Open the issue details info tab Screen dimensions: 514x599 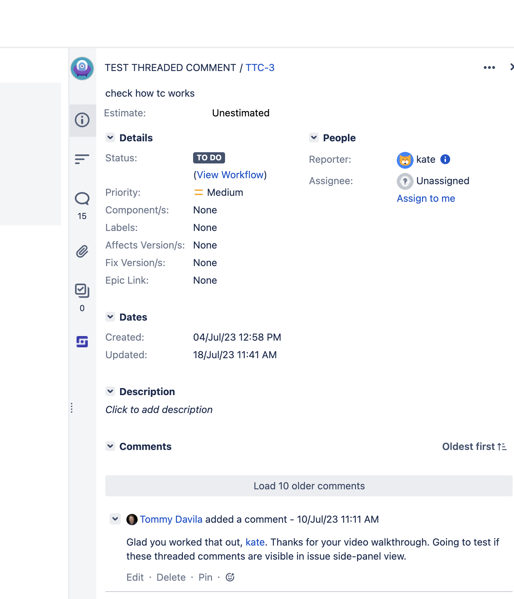pyautogui.click(x=82, y=120)
